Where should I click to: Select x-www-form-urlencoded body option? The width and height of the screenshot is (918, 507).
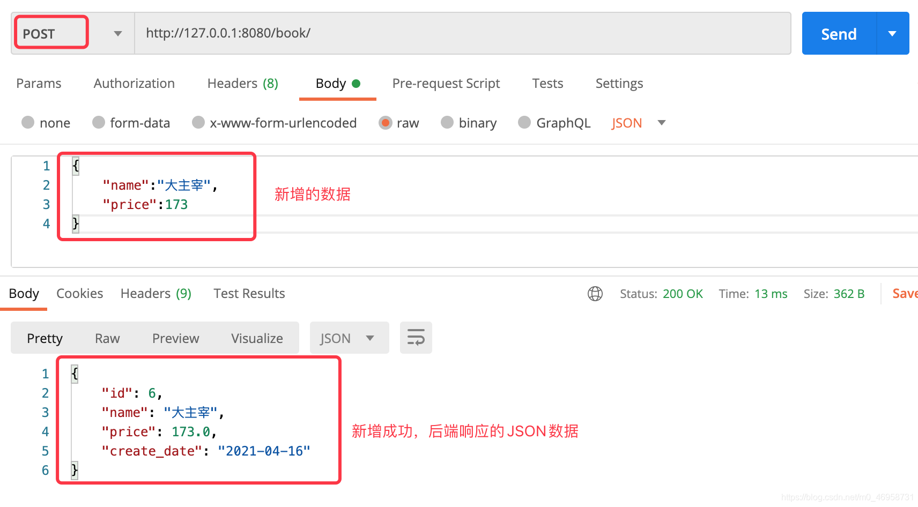coord(275,123)
